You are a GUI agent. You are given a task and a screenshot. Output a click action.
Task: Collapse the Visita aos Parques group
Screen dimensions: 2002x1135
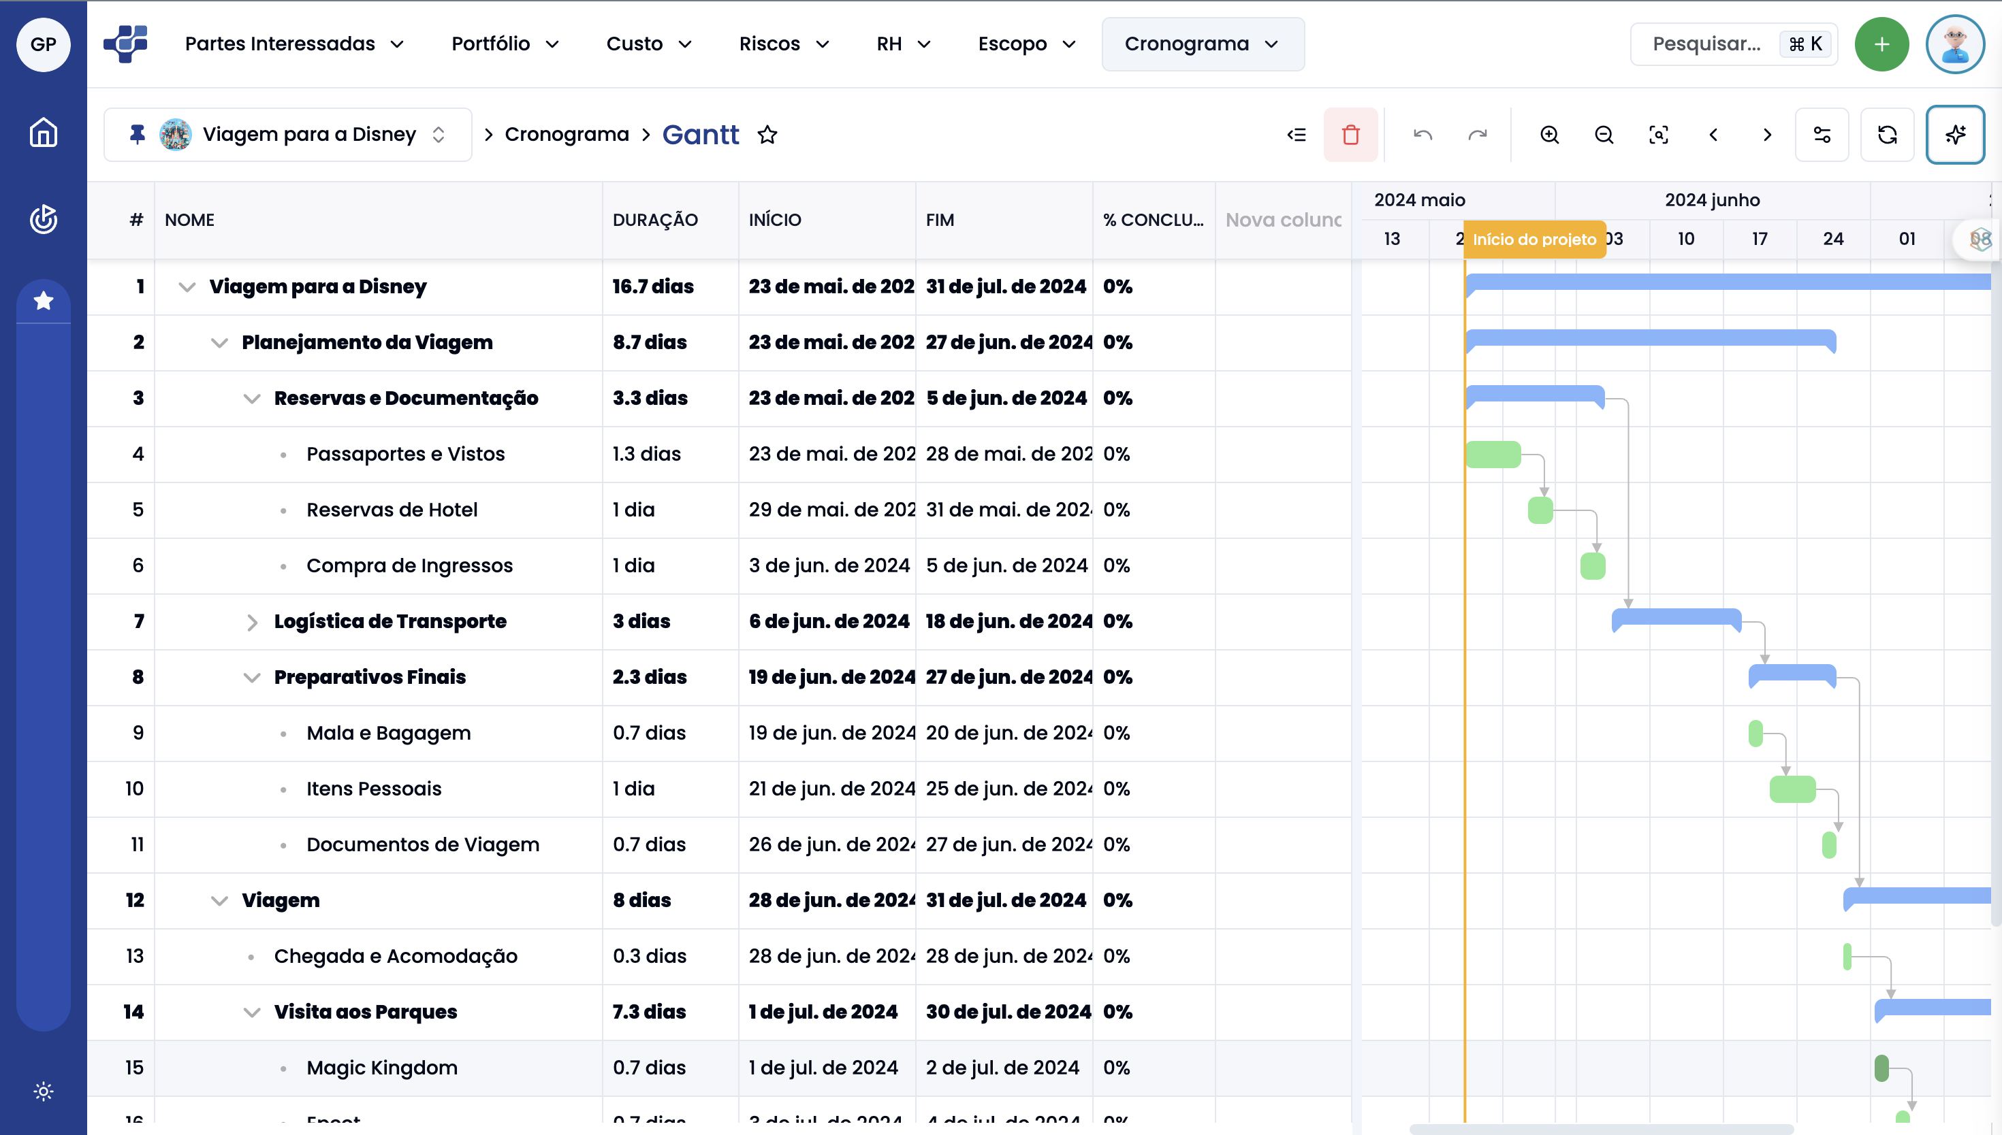251,1012
